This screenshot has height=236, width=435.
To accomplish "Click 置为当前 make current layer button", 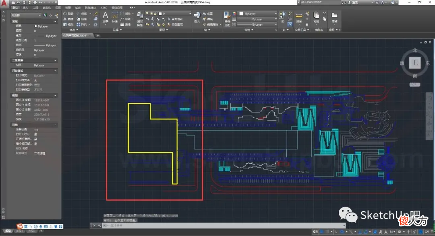I will pos(174,19).
